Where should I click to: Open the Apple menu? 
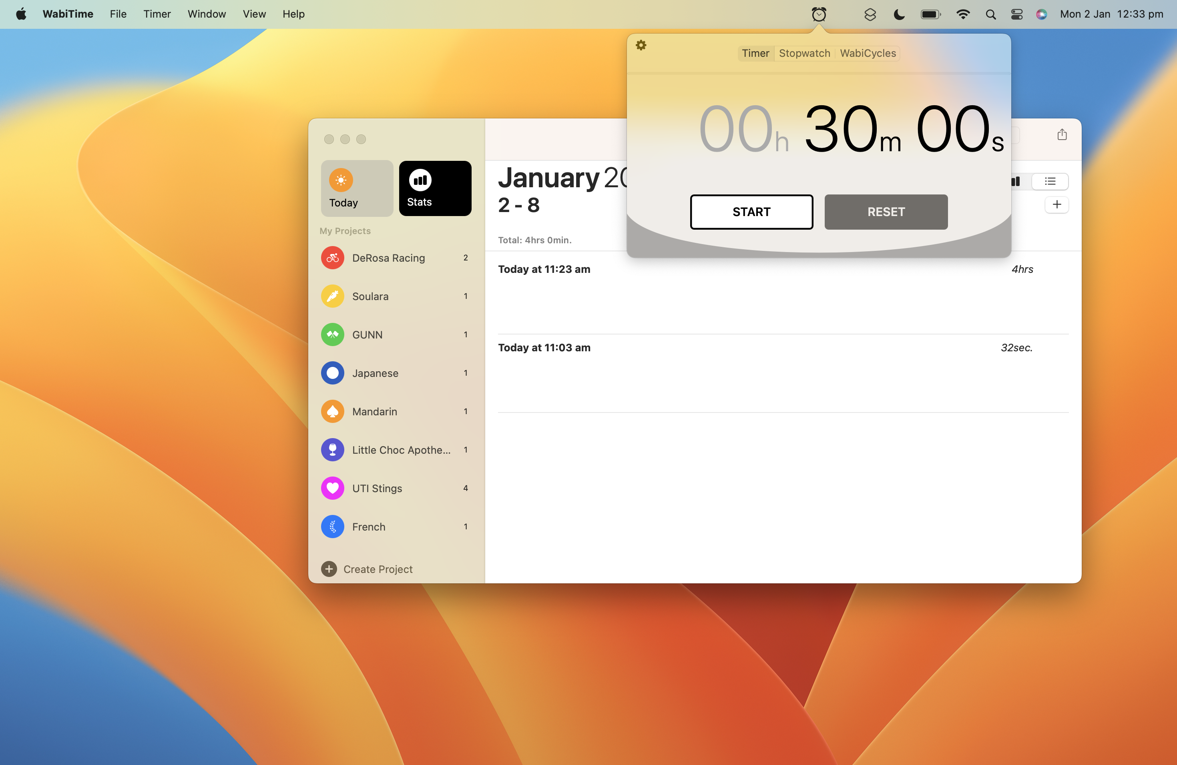(21, 14)
